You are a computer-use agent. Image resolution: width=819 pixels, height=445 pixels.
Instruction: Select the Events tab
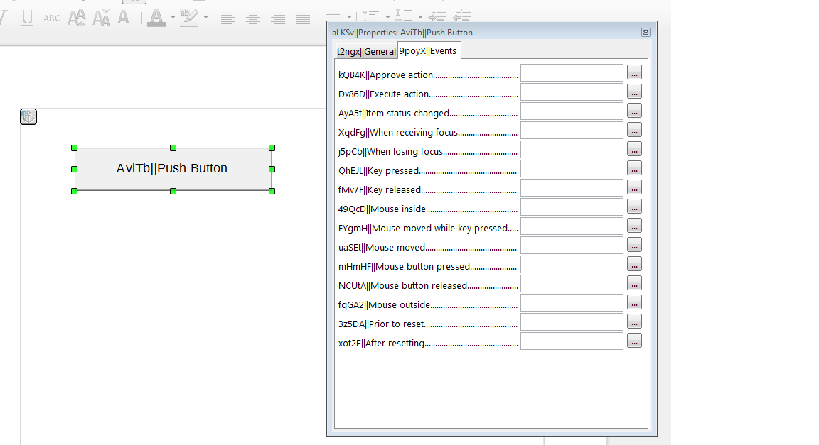pyautogui.click(x=429, y=50)
